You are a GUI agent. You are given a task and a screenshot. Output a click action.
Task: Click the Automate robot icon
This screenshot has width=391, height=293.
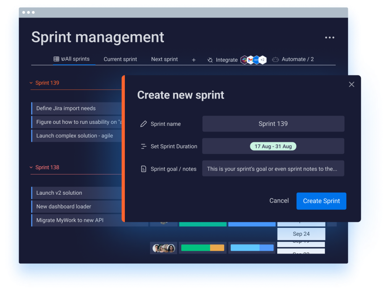coord(275,59)
